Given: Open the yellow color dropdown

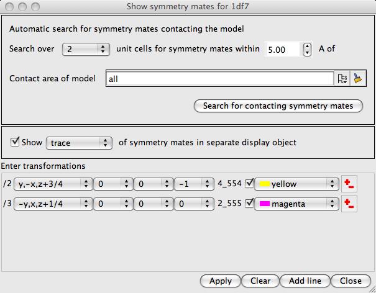Looking at the screenshot, I should (x=296, y=184).
